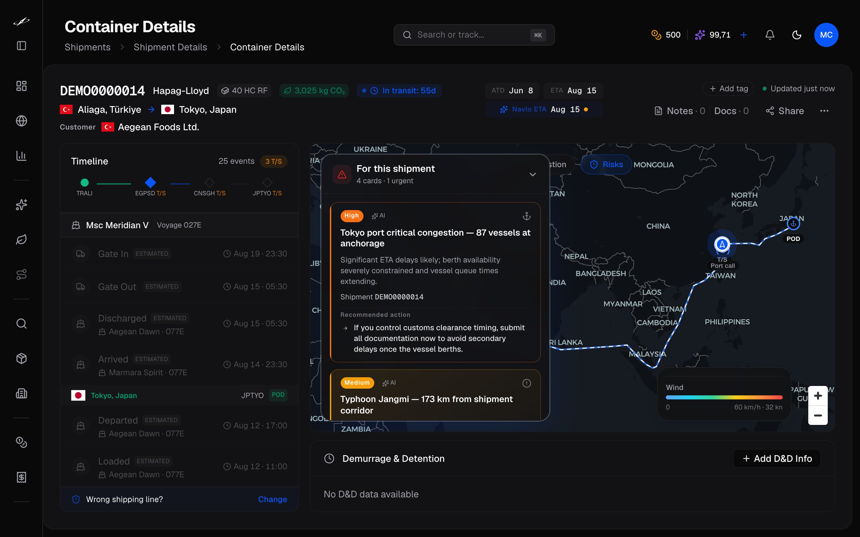Open the invoice dollar icon in sidebar
The height and width of the screenshot is (537, 860).
tap(21, 477)
